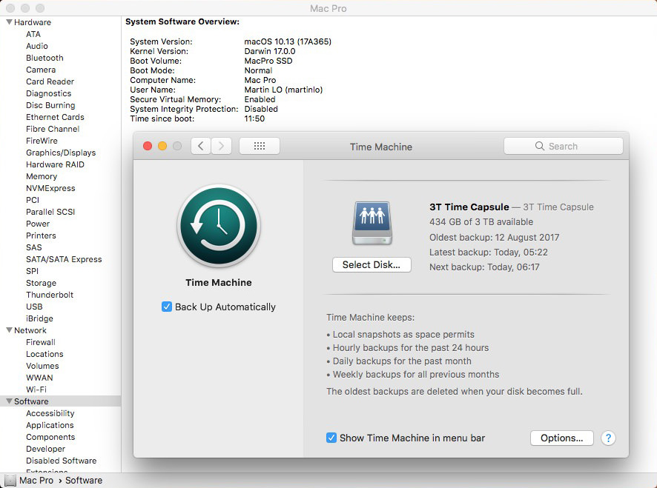Select SPI in the sidebar
Image resolution: width=657 pixels, height=488 pixels.
[32, 271]
